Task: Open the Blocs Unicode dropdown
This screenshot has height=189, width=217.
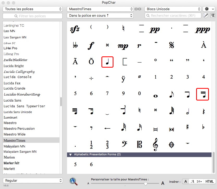Action: (x=173, y=9)
